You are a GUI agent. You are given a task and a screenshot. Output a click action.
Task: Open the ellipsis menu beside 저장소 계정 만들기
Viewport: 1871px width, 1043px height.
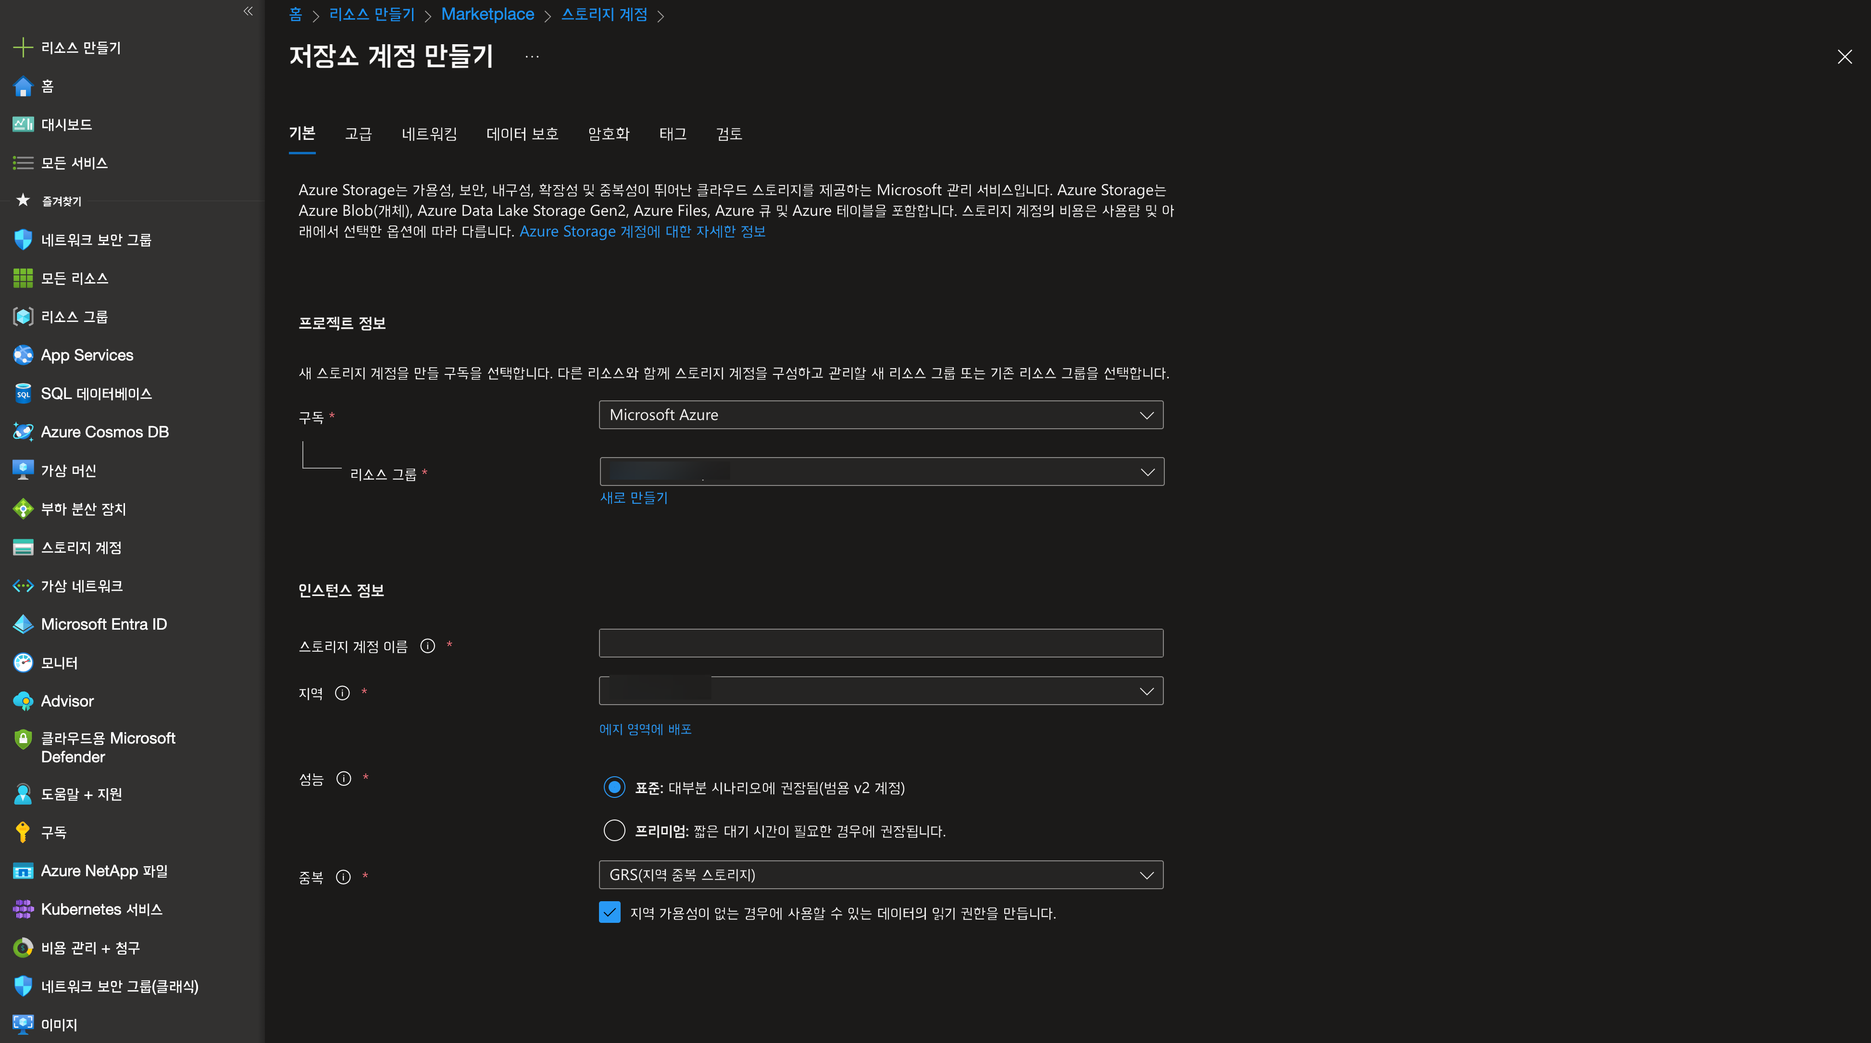(532, 57)
